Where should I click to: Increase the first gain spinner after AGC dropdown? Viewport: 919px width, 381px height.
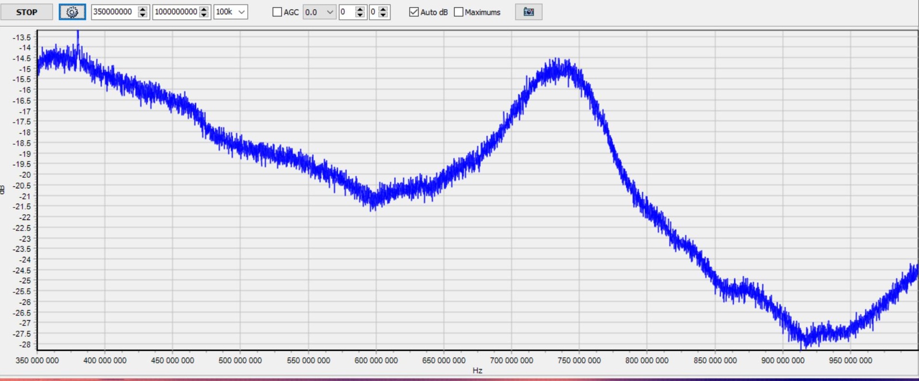tap(360, 9)
